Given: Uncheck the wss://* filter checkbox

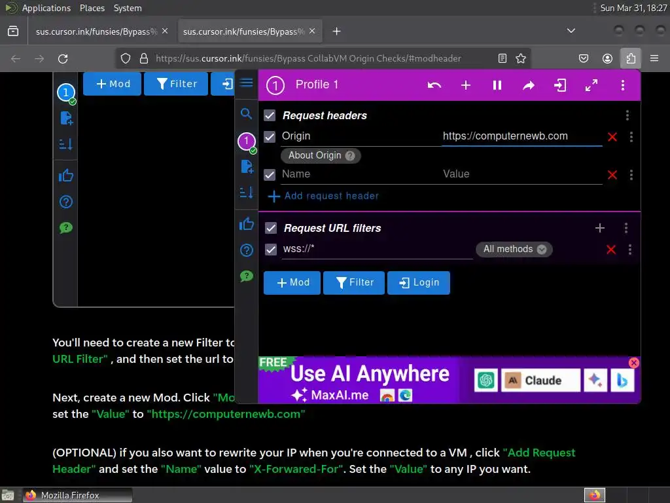Looking at the screenshot, I should tap(271, 250).
